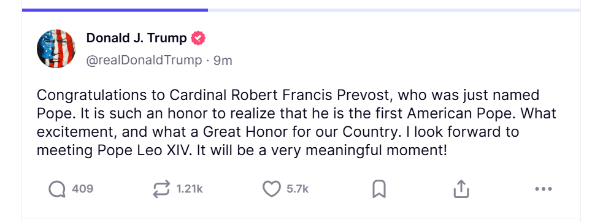Open the Donald J. Trump display name
Viewport: 592px width, 222px height.
137,38
